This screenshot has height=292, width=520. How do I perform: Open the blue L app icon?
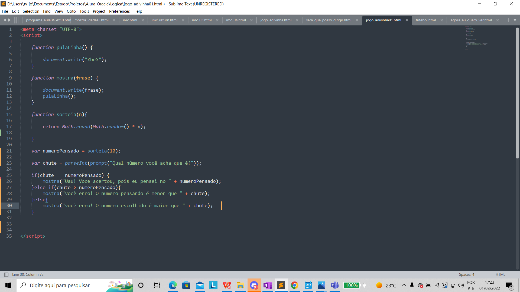click(213, 285)
